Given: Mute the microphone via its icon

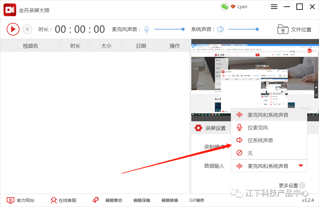Looking at the screenshot, I should (146, 29).
